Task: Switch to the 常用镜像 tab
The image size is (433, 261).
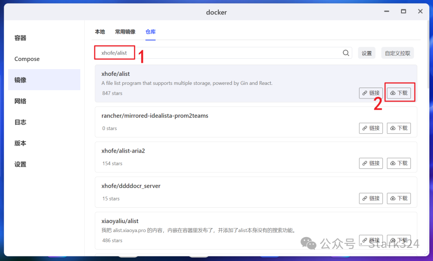Action: [x=125, y=32]
